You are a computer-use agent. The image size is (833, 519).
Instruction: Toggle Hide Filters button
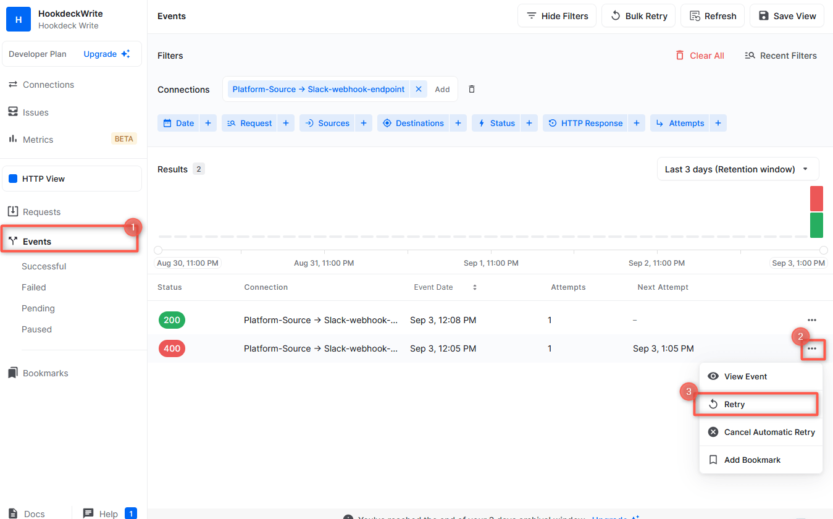[x=557, y=16]
